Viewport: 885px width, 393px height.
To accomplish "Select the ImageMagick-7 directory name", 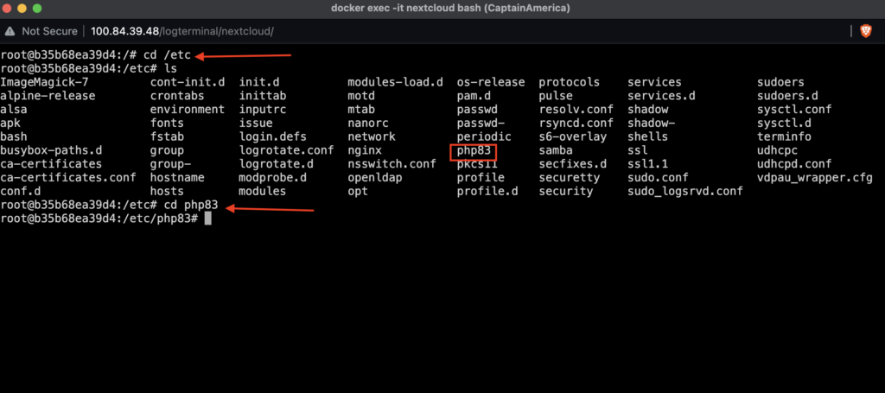I will click(45, 82).
